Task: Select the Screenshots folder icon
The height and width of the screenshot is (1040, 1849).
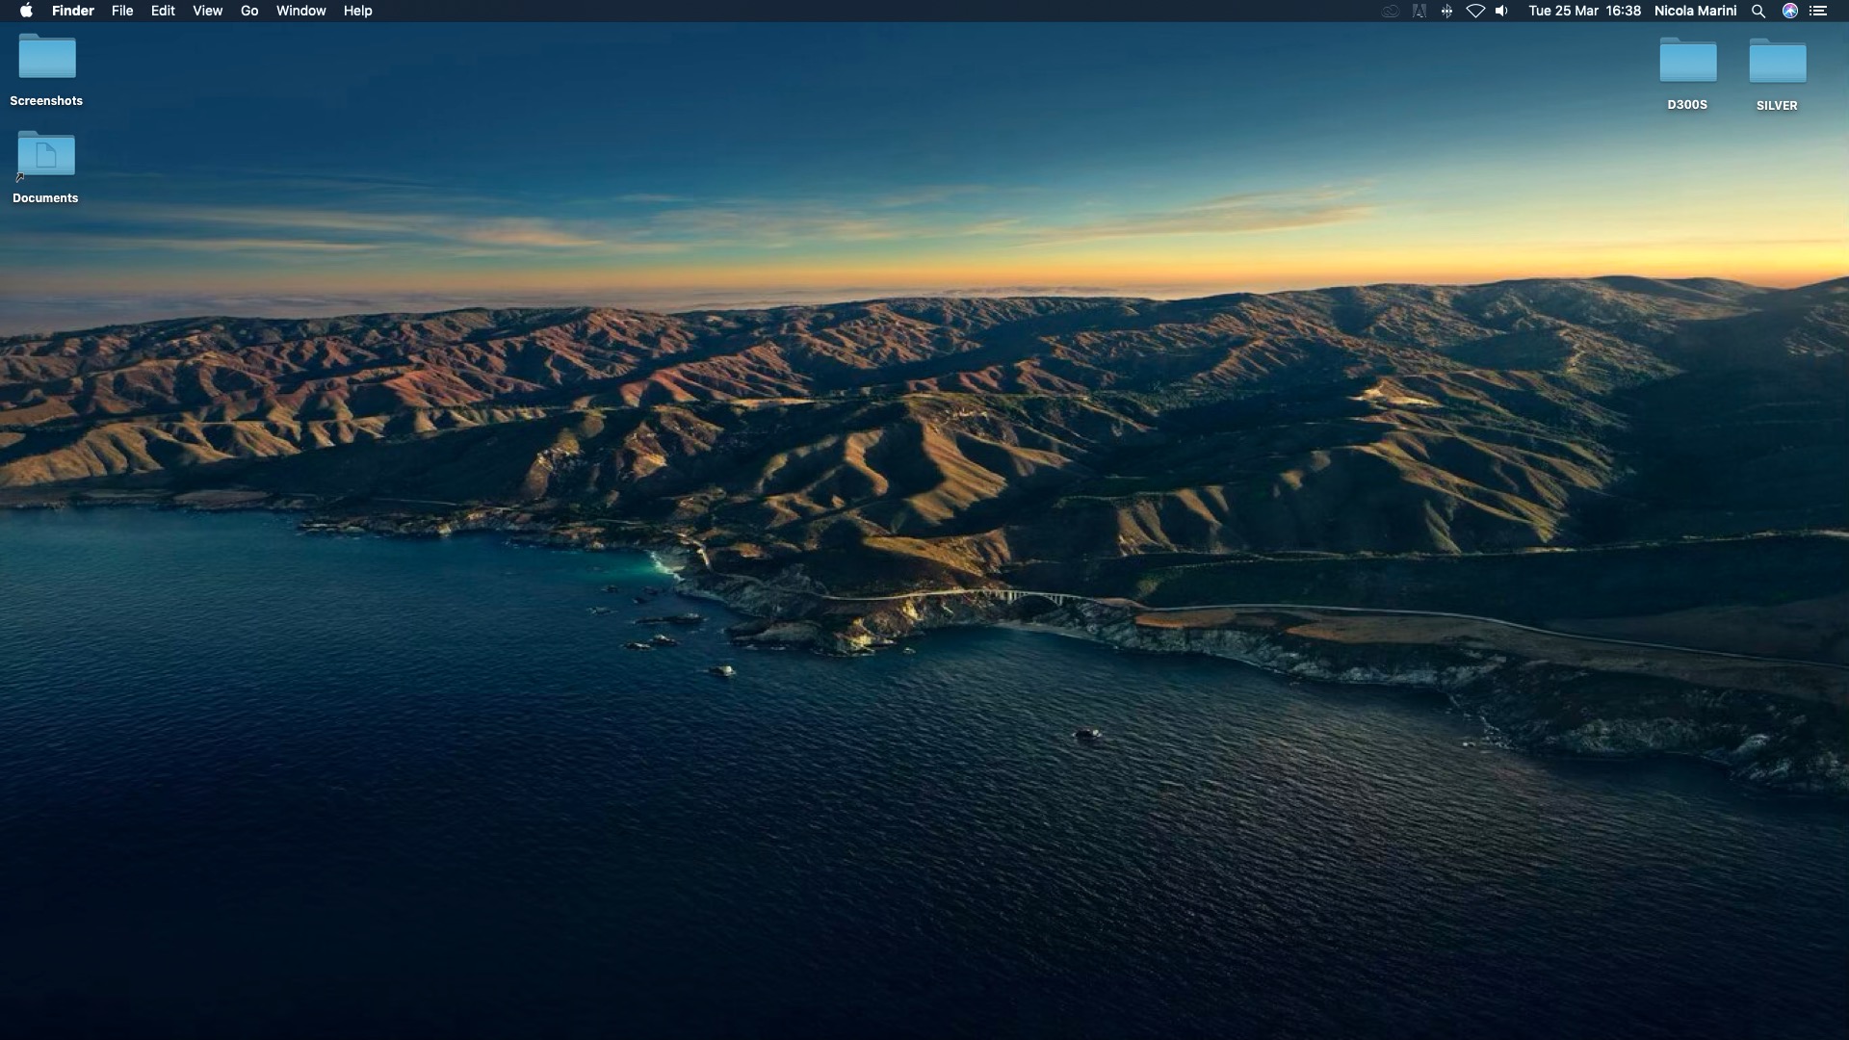Action: click(x=46, y=57)
